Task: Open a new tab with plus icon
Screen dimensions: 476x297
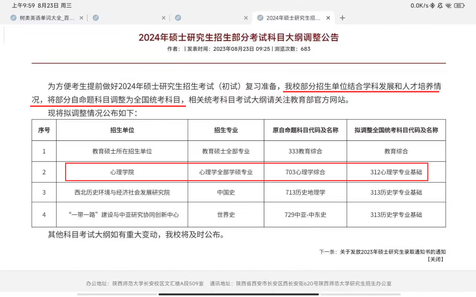Action: click(342, 18)
